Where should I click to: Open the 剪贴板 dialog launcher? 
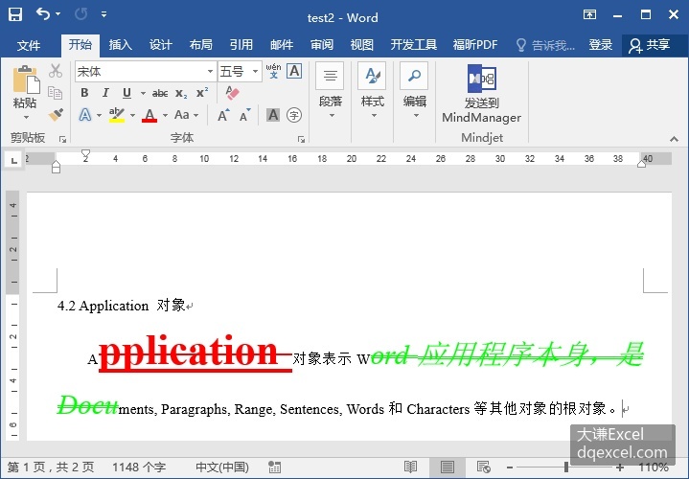[63, 139]
